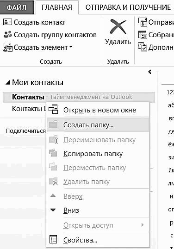This screenshot has width=174, height=249.
Task: Click Открыть доступ menu entry
Action: [98, 225]
